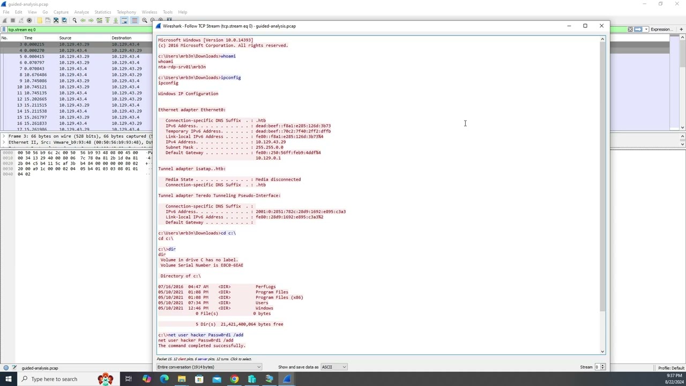The height and width of the screenshot is (386, 686).
Task: Open Microsoft Edge from the taskbar
Action: [x=164, y=379]
